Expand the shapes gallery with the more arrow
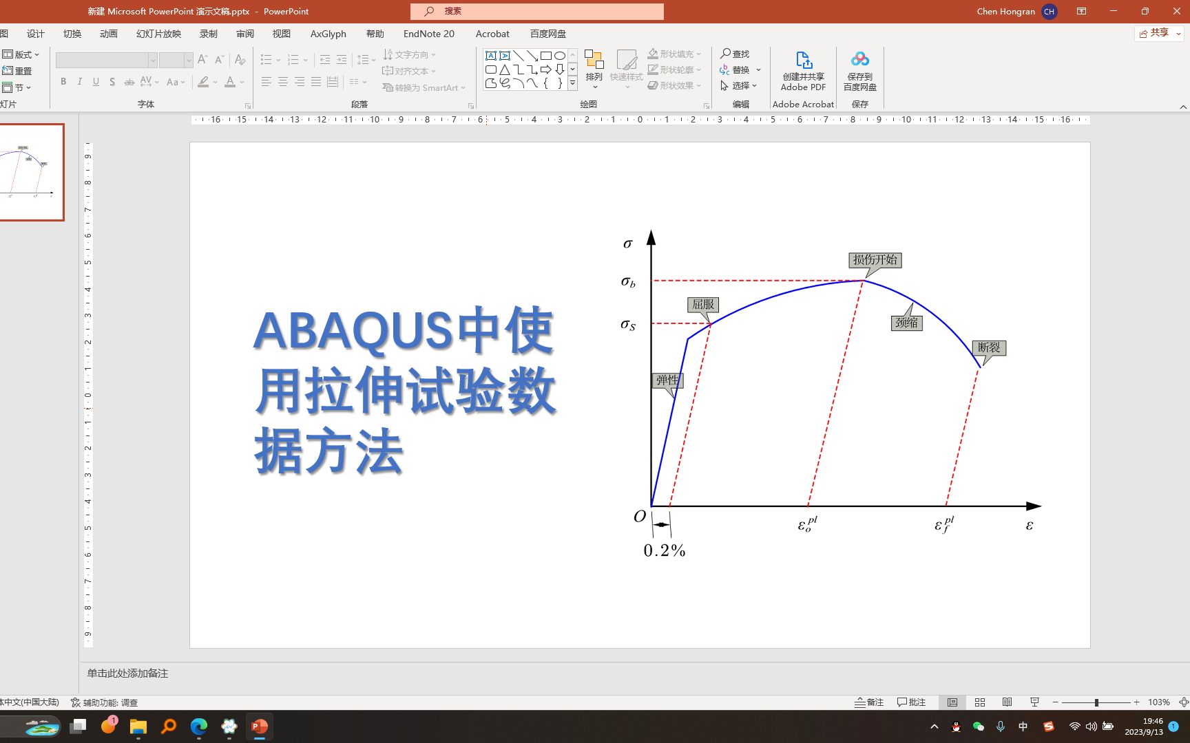Image resolution: width=1190 pixels, height=743 pixels. 572,84
